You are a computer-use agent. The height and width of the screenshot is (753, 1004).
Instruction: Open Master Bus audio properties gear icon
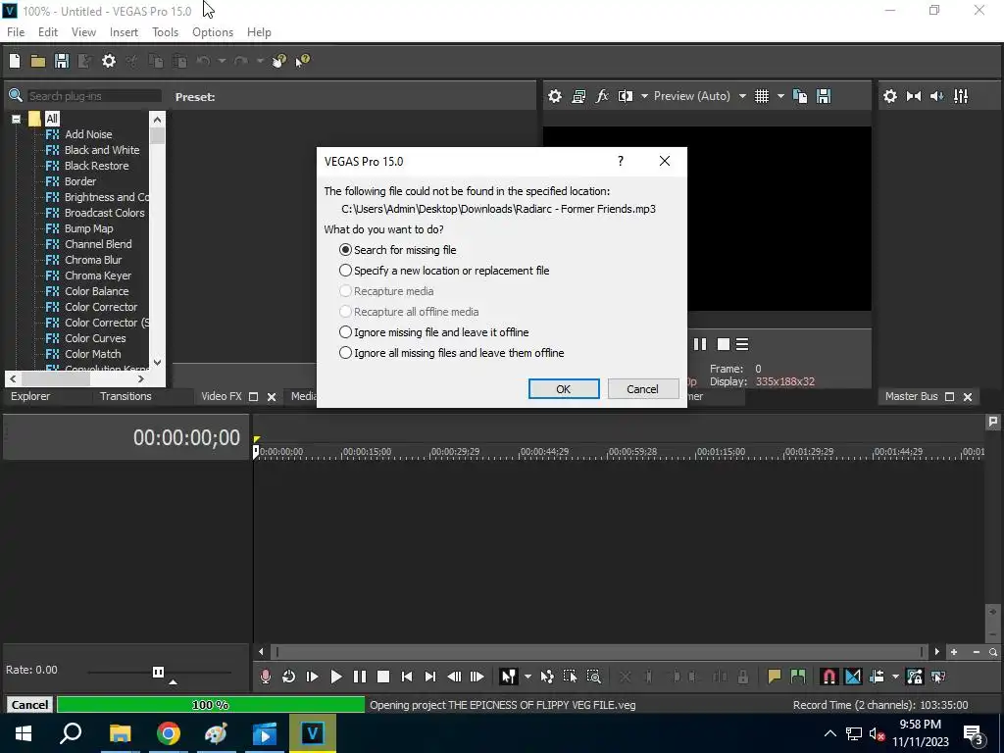pyautogui.click(x=890, y=96)
